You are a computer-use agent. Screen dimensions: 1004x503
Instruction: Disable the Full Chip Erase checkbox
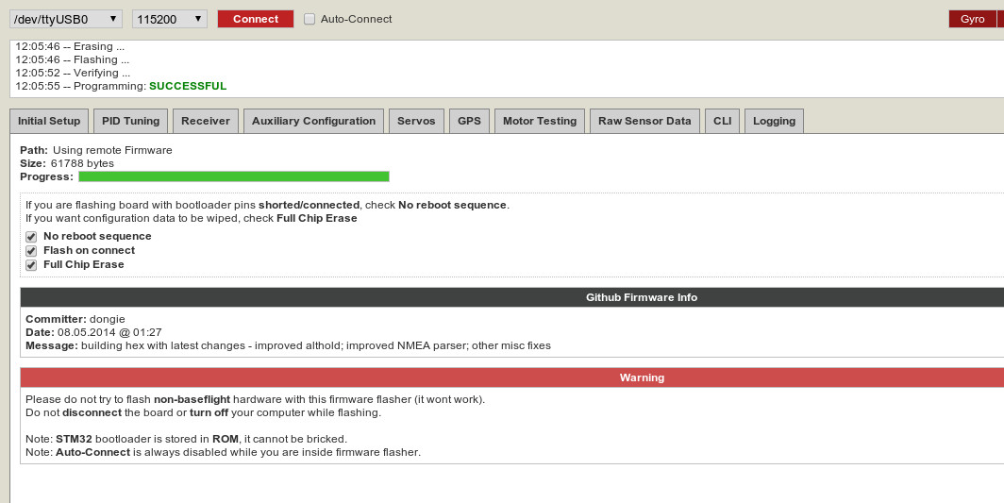[x=31, y=265]
